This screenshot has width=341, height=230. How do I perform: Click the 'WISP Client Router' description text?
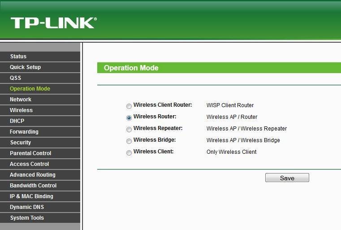pos(230,105)
